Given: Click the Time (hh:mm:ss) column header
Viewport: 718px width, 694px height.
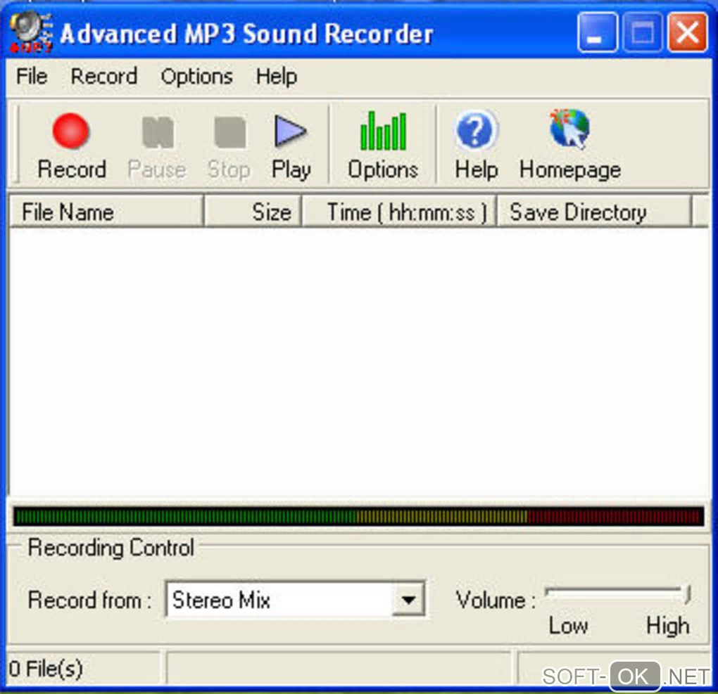Looking at the screenshot, I should click(399, 212).
